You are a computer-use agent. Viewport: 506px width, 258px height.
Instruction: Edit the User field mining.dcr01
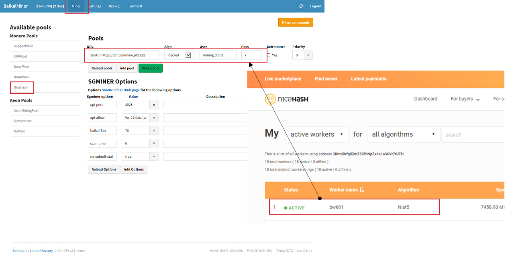(x=218, y=55)
